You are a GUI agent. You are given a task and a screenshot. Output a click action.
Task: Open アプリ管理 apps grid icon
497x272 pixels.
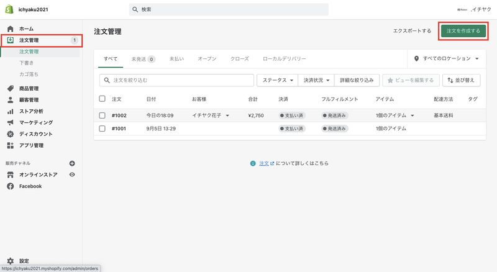point(11,145)
